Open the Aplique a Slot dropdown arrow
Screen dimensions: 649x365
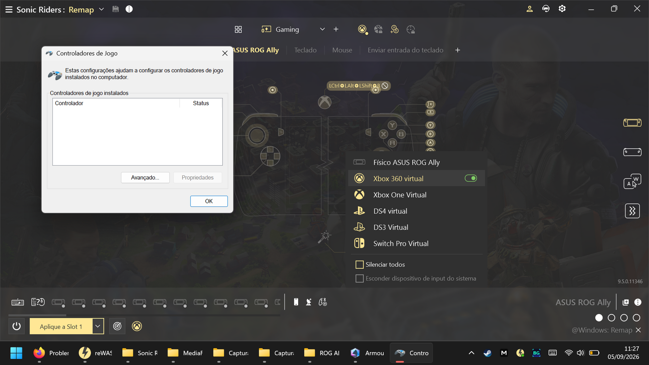(x=98, y=326)
